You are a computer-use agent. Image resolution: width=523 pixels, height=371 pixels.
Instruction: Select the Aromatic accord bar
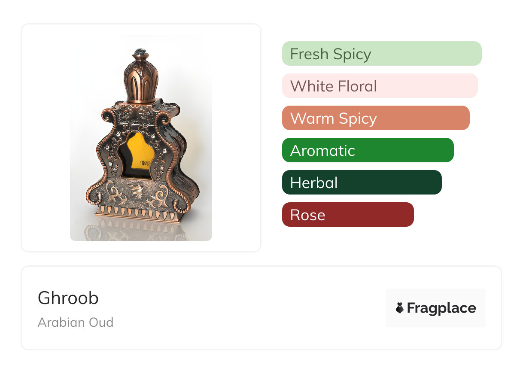368,150
